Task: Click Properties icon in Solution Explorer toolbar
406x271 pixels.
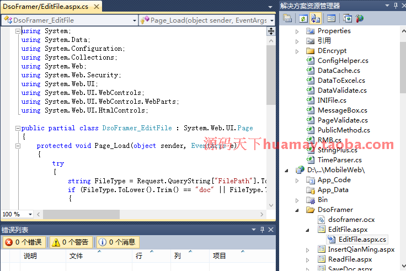Action: pos(287,18)
